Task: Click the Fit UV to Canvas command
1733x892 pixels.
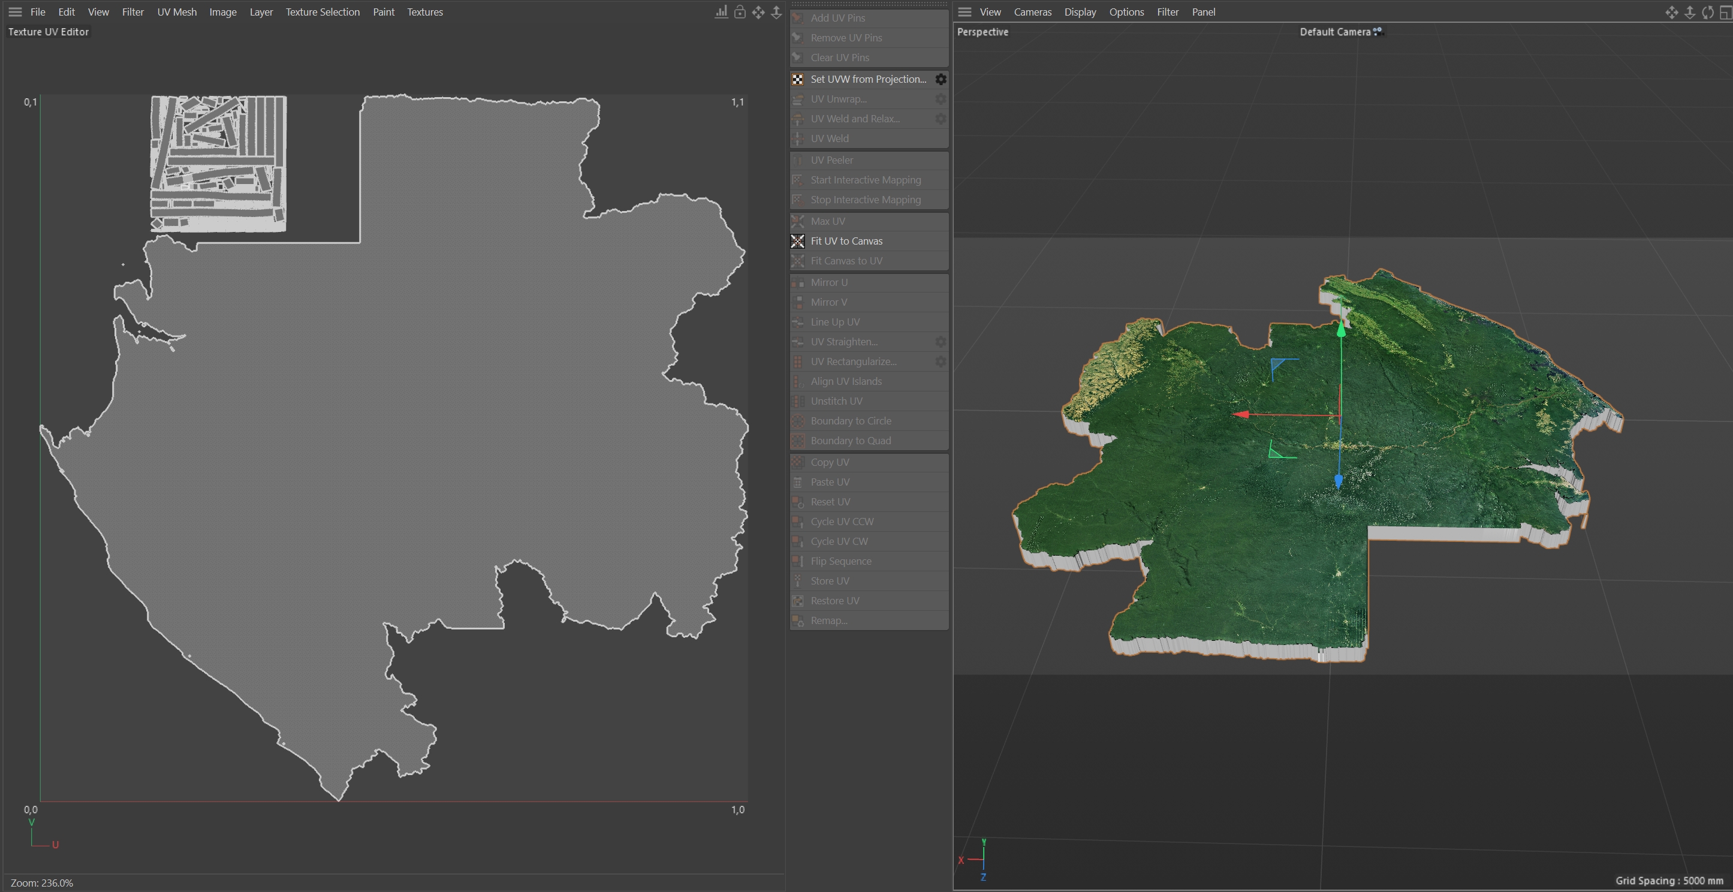Action: 846,241
